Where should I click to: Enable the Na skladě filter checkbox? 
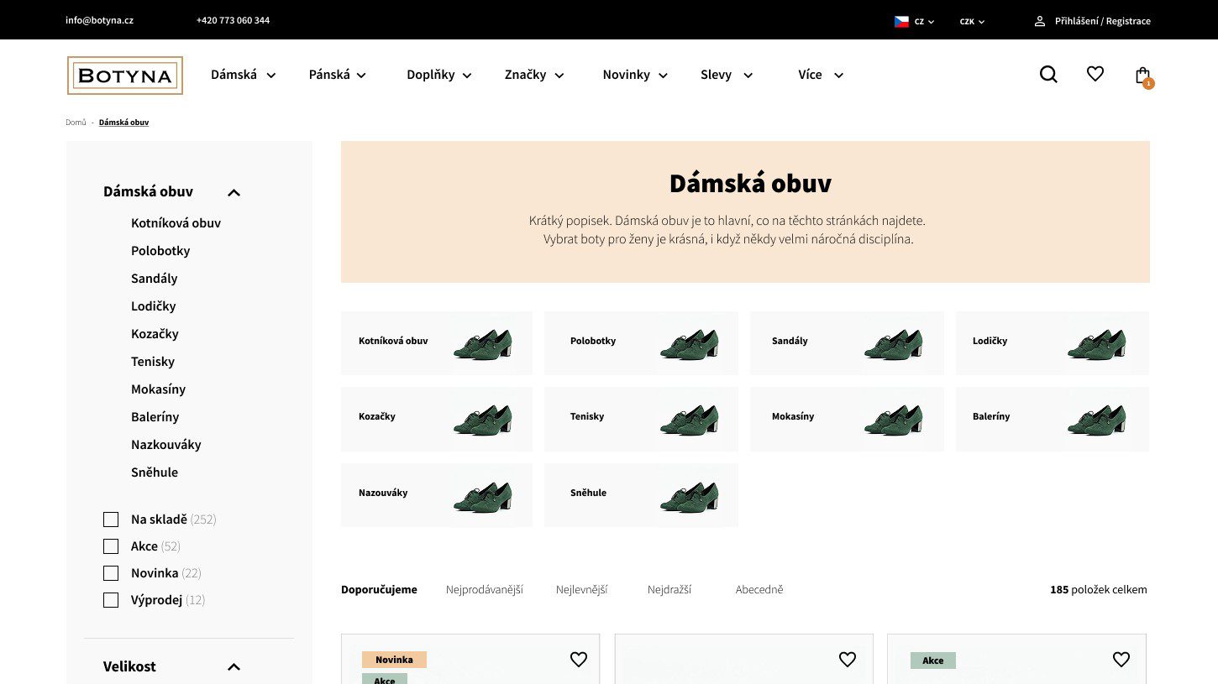(x=111, y=520)
